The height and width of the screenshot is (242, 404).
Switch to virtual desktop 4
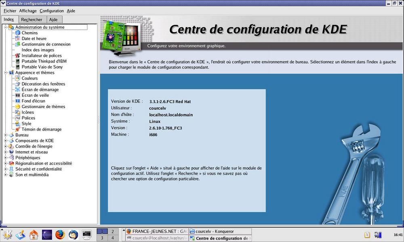pos(113,238)
